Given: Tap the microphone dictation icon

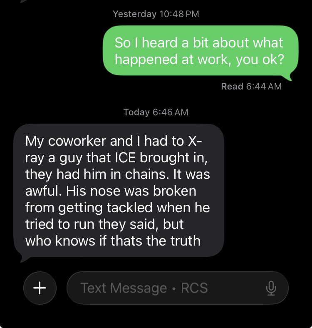Looking at the screenshot, I should [x=271, y=288].
